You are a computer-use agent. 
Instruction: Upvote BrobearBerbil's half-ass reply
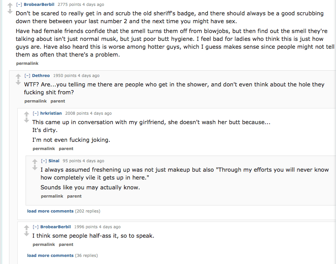pos(26,227)
